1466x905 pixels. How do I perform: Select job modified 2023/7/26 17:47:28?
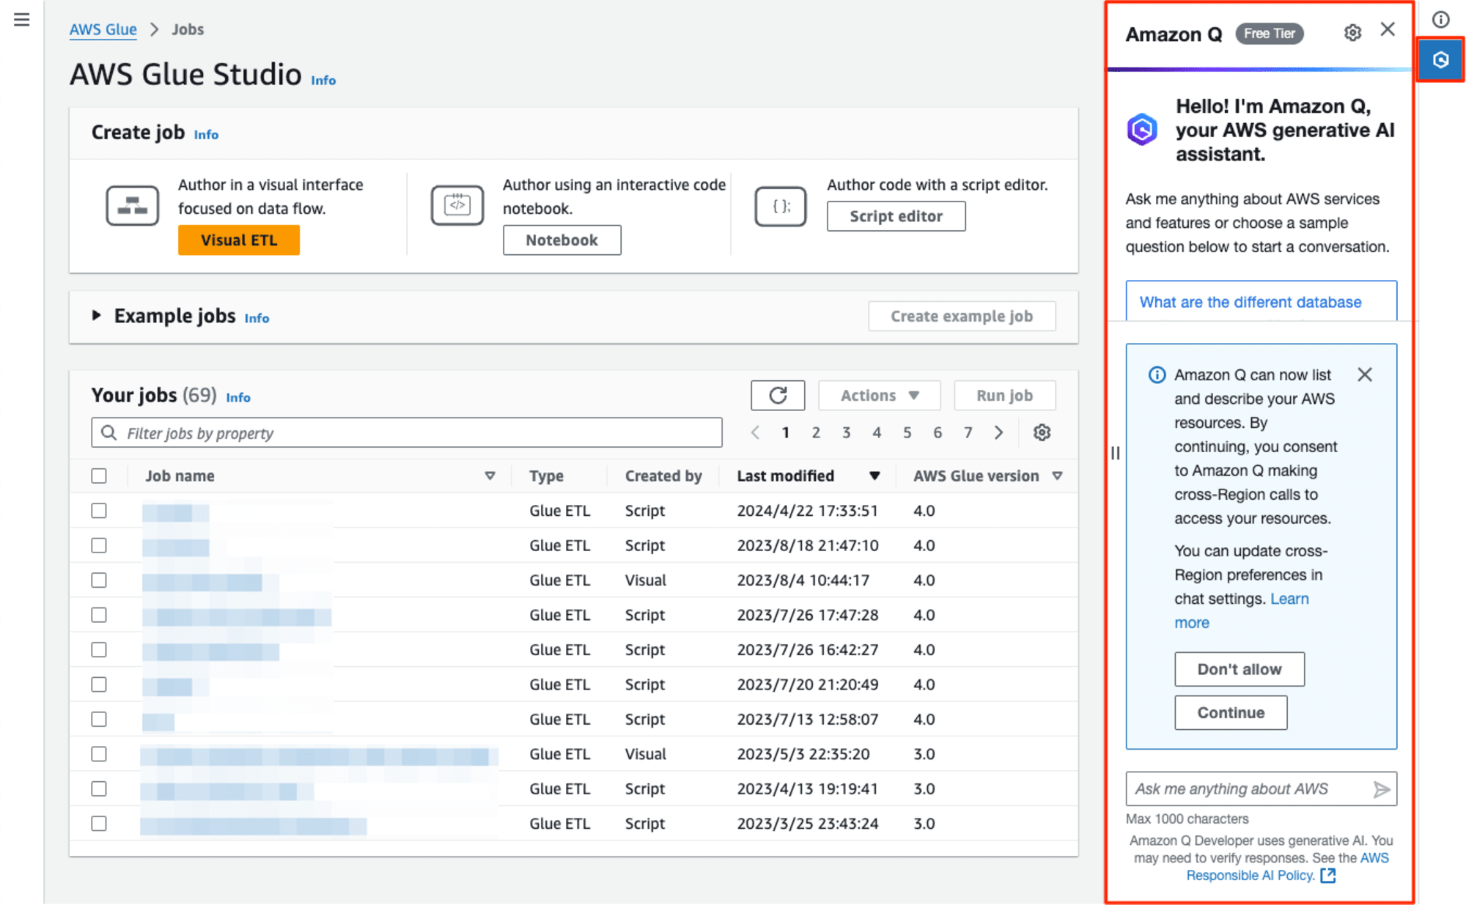click(x=99, y=615)
